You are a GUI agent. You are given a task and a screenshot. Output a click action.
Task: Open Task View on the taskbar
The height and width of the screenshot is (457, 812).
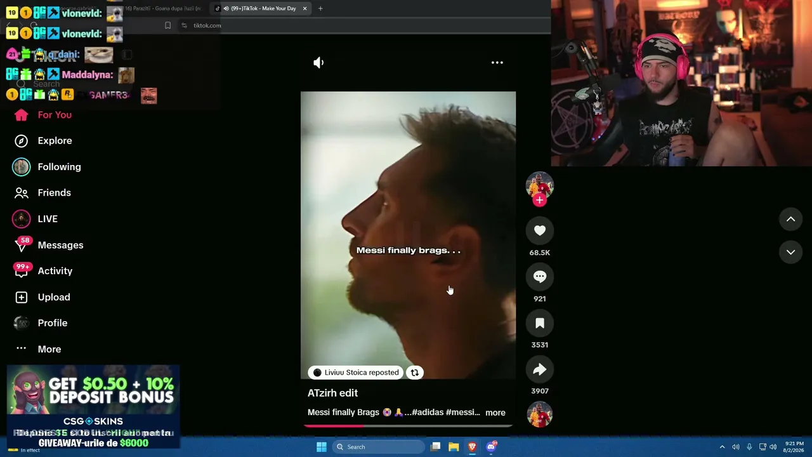[x=435, y=447]
